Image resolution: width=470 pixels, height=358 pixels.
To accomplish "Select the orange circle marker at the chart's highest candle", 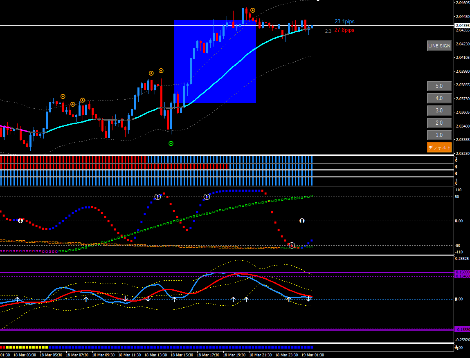I will 253,10.
